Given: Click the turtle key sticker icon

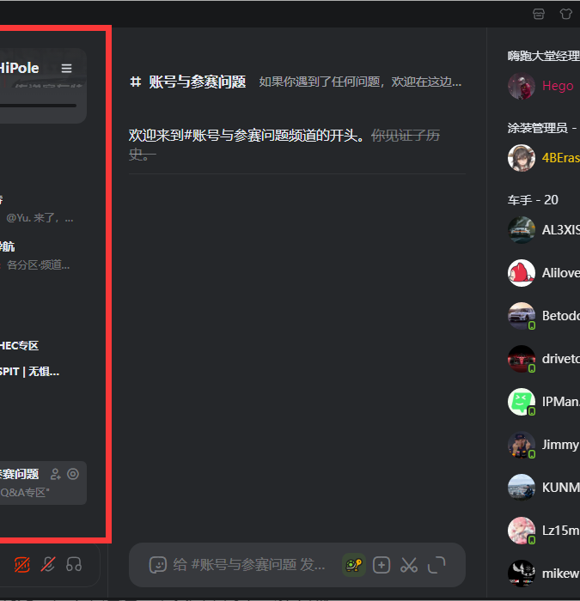Looking at the screenshot, I should [x=354, y=565].
